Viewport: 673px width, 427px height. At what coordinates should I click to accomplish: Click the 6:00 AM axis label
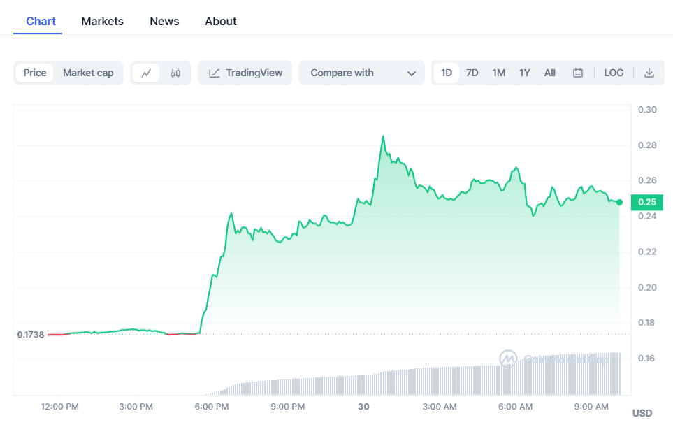click(516, 407)
